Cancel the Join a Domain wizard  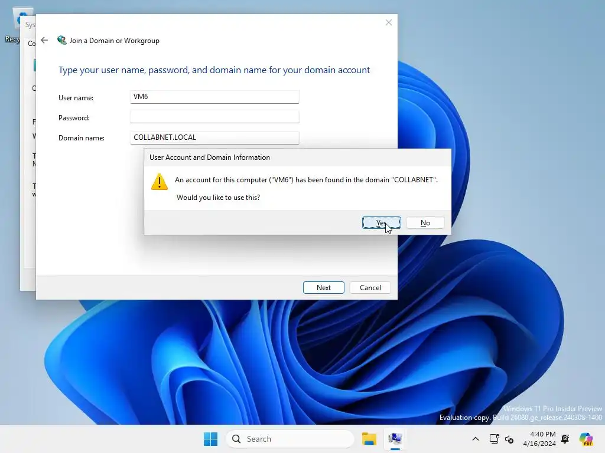coord(370,287)
